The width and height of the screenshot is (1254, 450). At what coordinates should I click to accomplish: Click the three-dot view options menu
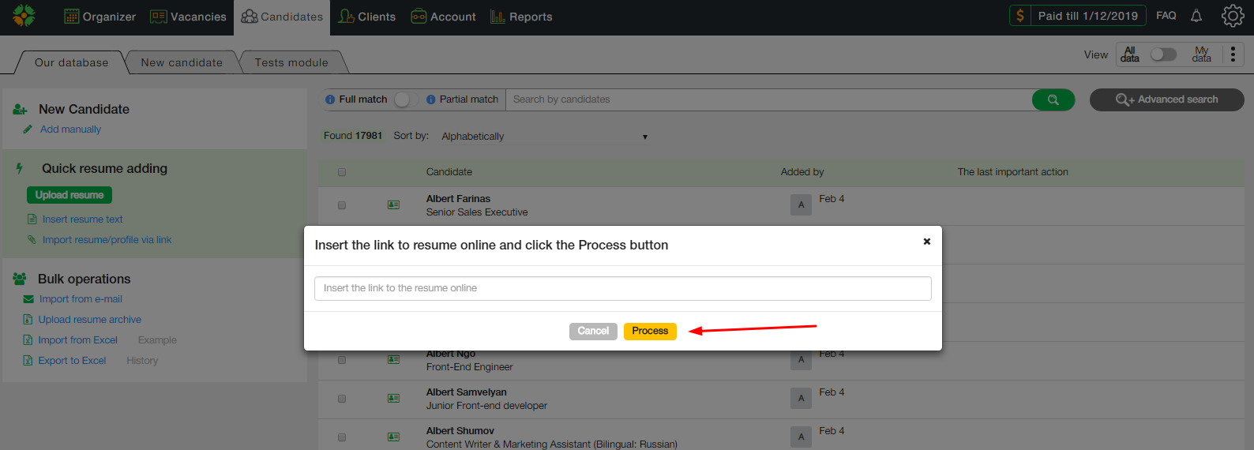pos(1233,54)
